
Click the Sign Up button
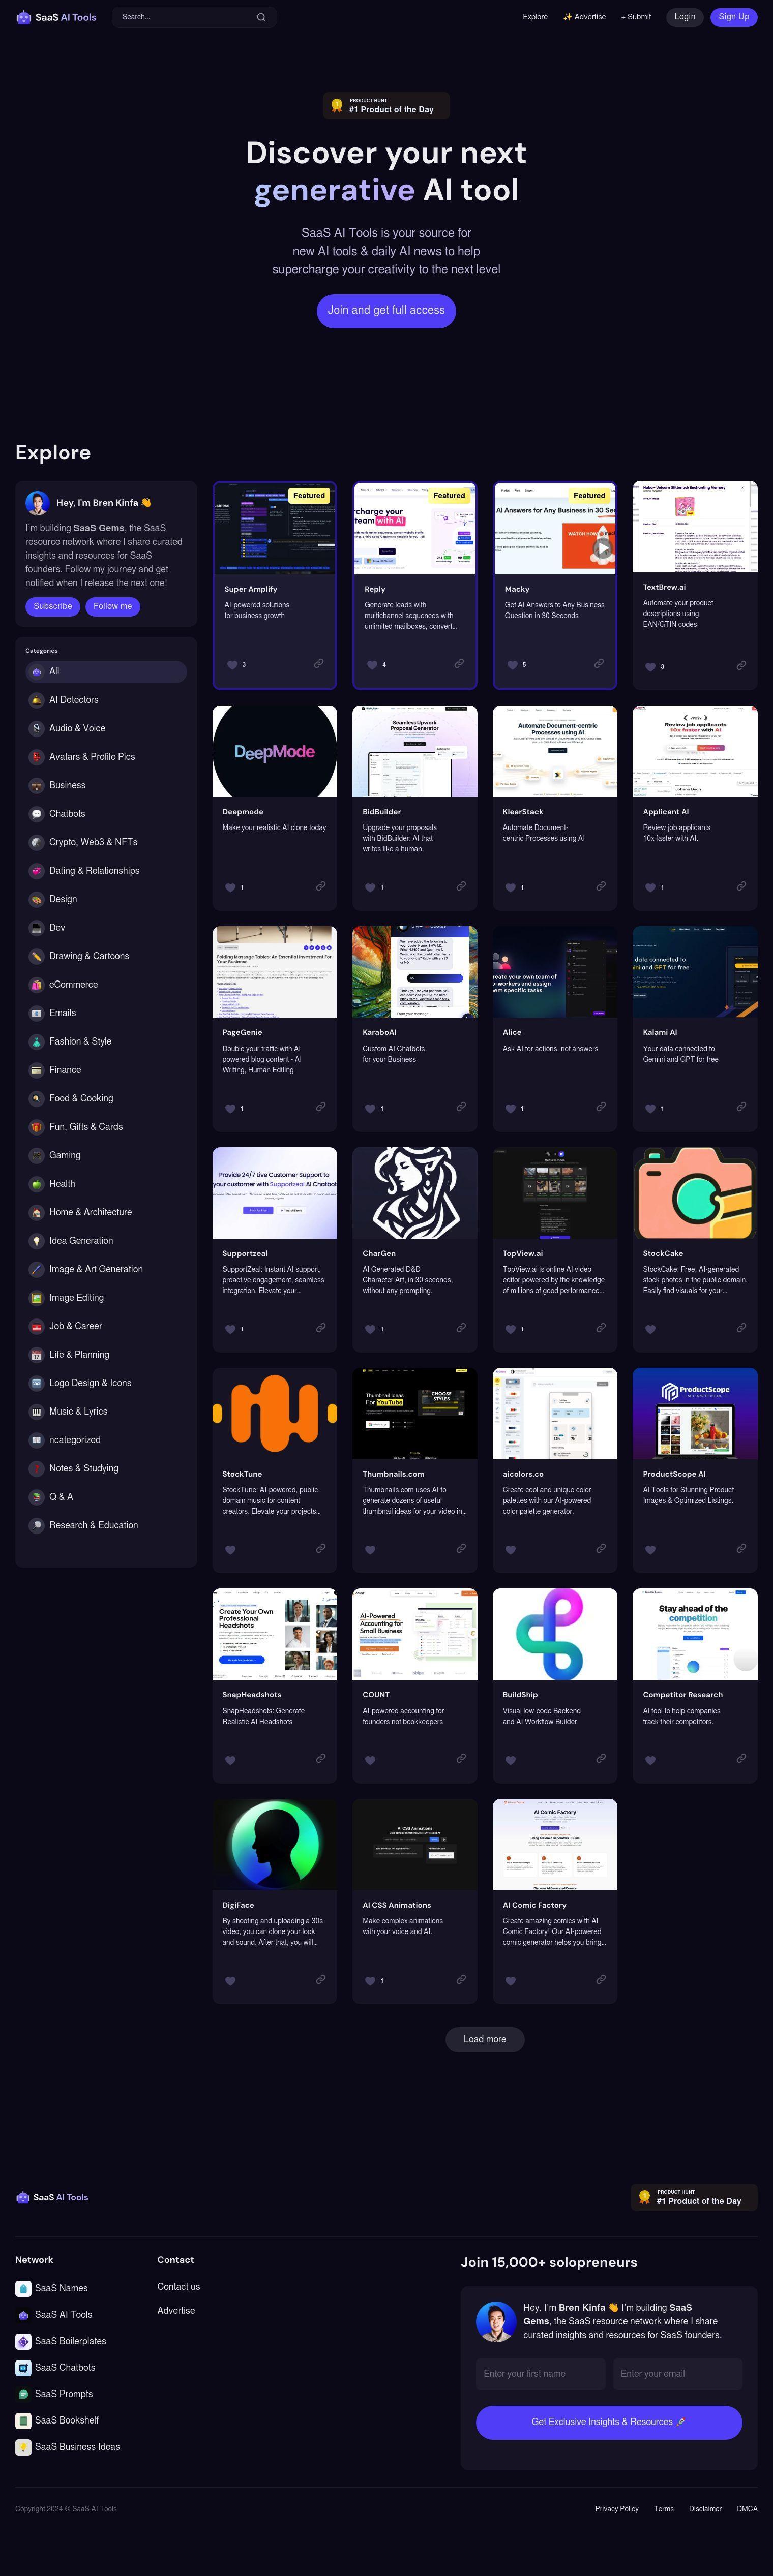pos(734,17)
